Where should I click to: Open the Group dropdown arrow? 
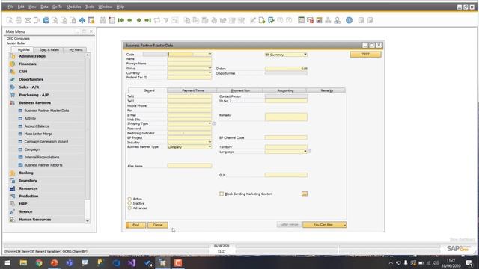pyautogui.click(x=210, y=68)
